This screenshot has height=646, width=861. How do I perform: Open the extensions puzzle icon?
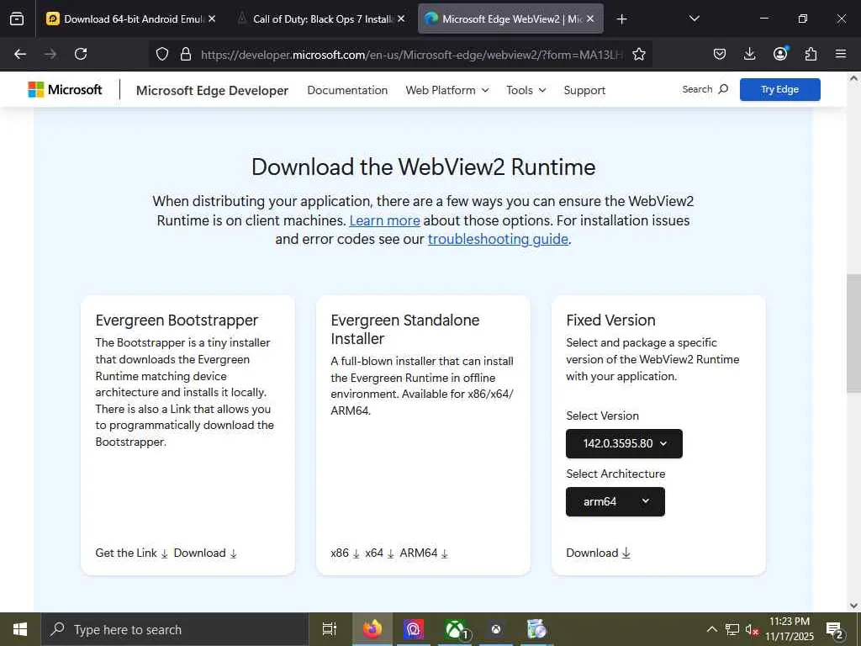click(x=811, y=54)
